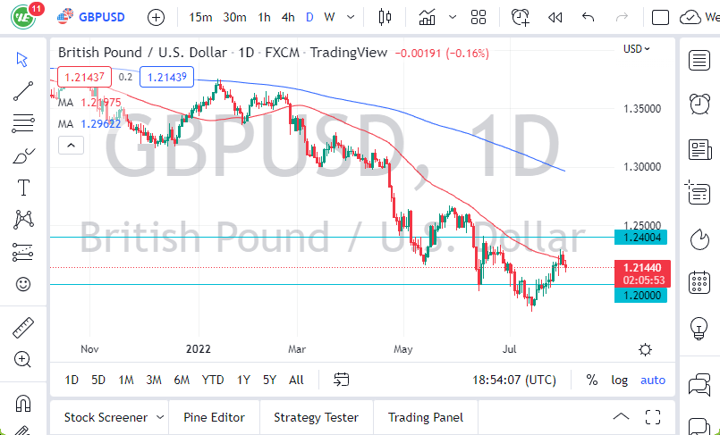Open the emoji icons tool
This screenshot has height=435, width=720.
click(23, 284)
